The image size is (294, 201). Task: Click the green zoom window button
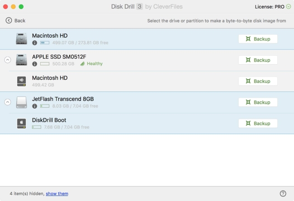point(21,7)
